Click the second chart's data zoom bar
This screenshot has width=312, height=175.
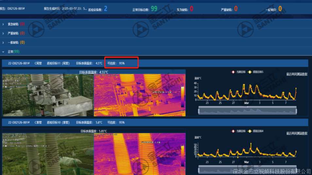(248, 169)
